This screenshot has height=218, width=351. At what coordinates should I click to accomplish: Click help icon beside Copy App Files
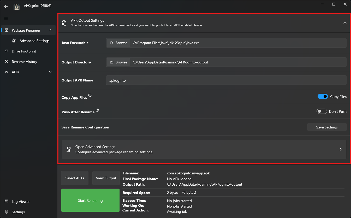(90, 96)
